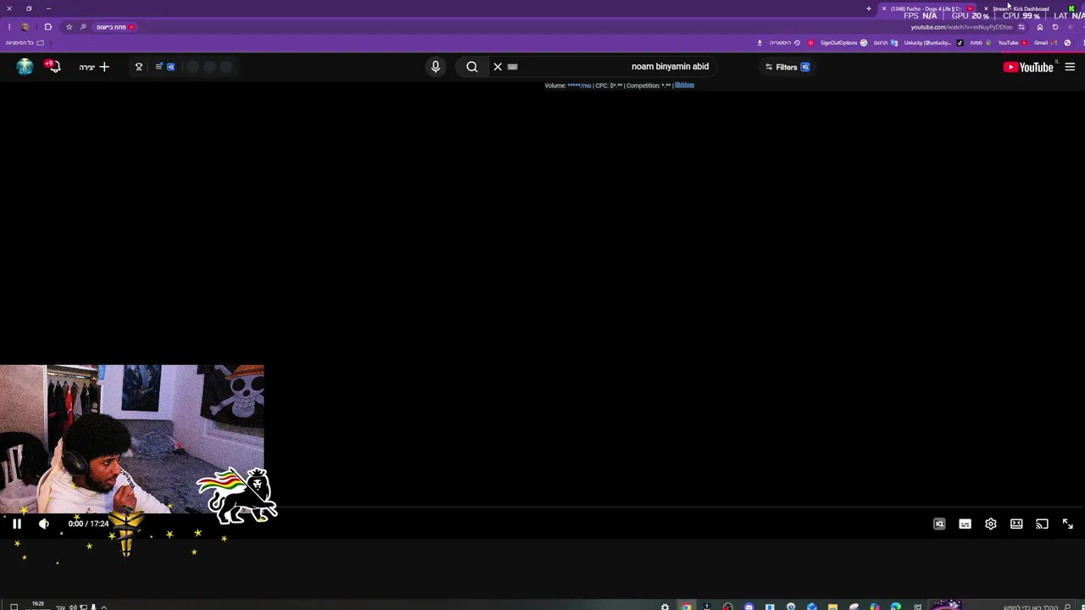Open the vidIQ icon in player controls

939,524
